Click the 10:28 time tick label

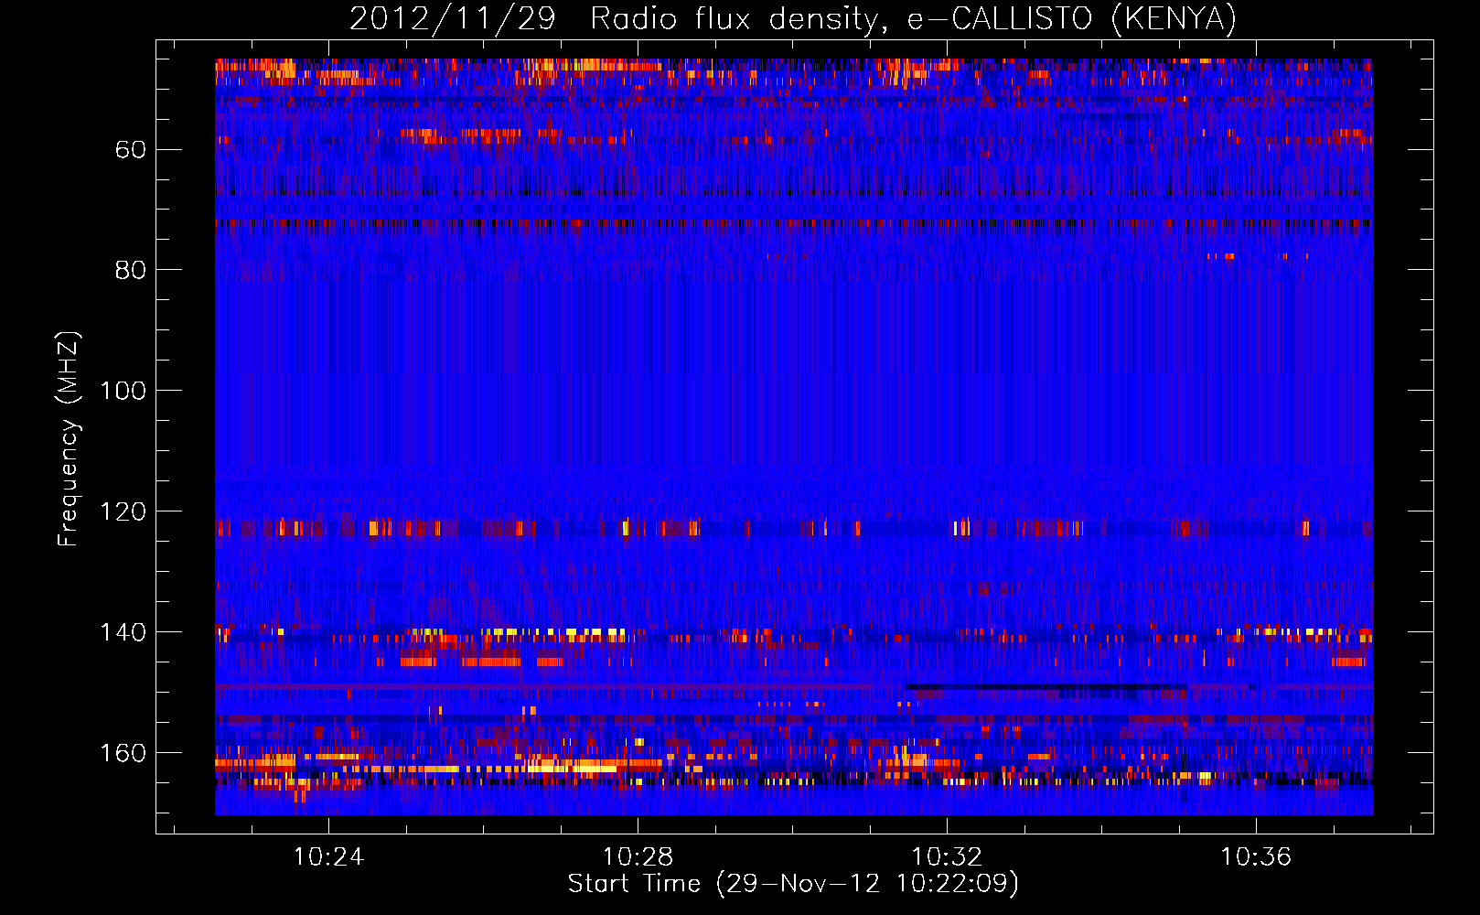point(638,856)
